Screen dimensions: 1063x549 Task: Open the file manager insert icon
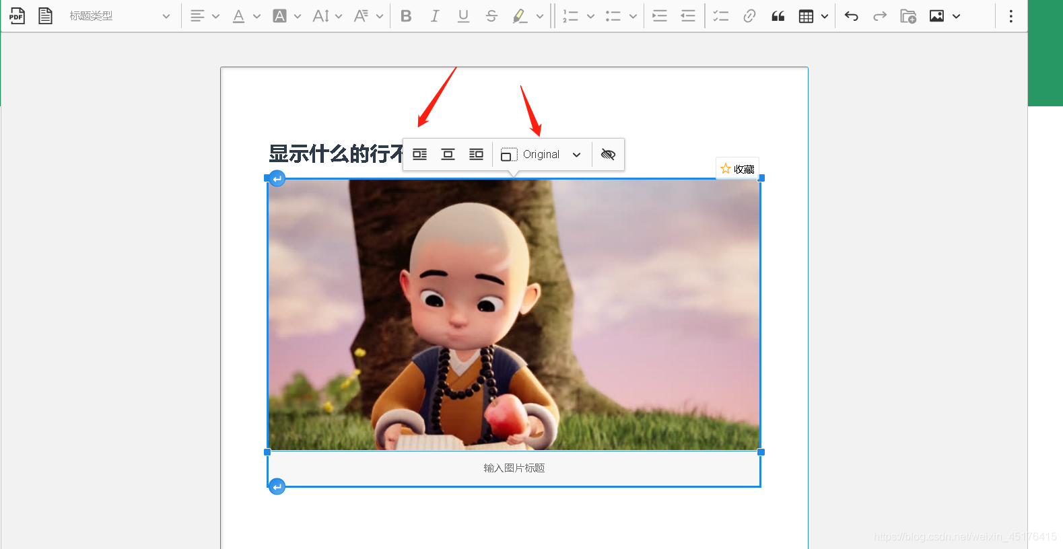908,15
